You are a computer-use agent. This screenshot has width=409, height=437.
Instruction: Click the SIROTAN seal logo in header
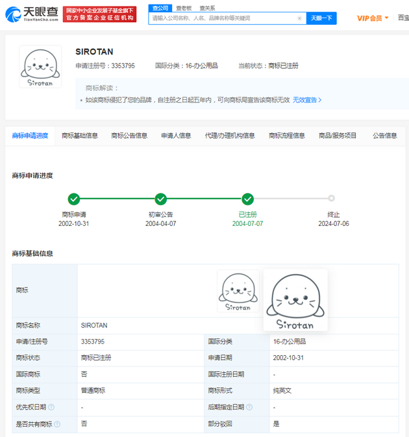pyautogui.click(x=40, y=66)
